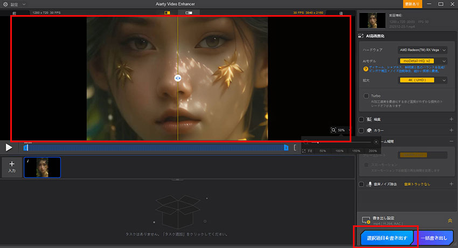Click the 音声トラックなし label
Viewport: 458px width, 248px height.
point(417,184)
